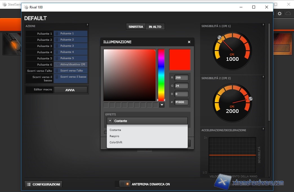Open help for Sensibilità 2 panel

[263, 77]
